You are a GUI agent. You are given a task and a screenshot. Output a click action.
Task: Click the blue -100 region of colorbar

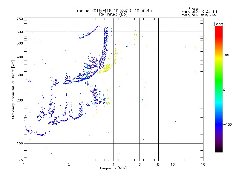219,124
